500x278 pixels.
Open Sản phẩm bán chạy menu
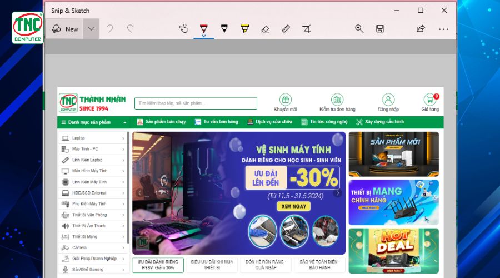coord(161,122)
